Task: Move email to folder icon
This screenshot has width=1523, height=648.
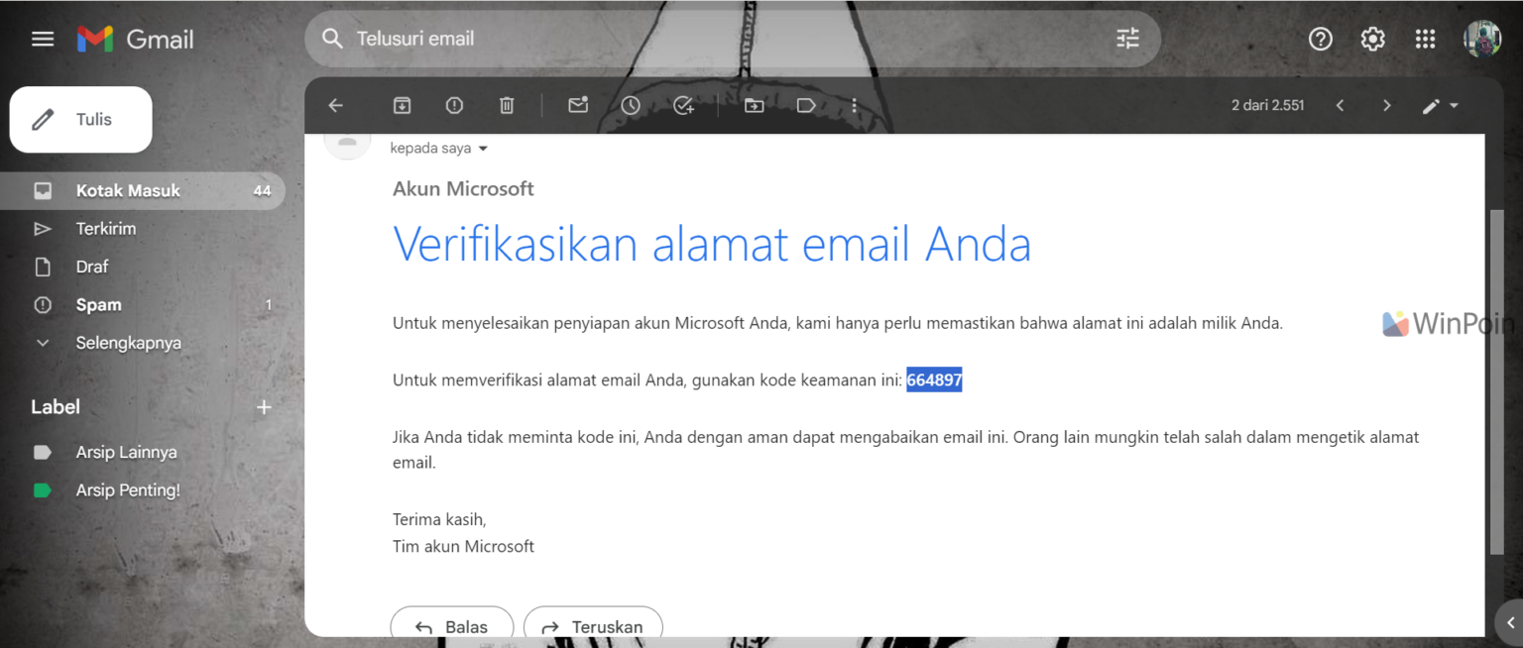Action: click(755, 105)
